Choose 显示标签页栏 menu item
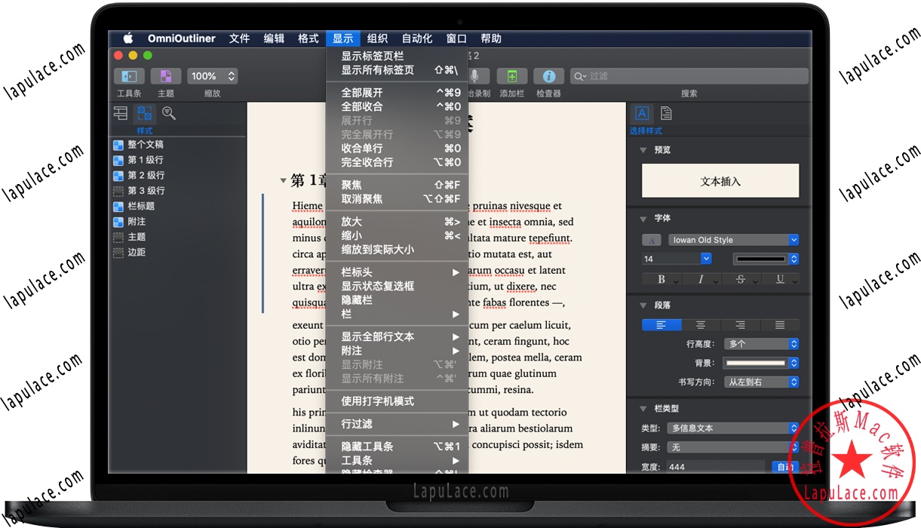This screenshot has width=921, height=528. [x=398, y=56]
